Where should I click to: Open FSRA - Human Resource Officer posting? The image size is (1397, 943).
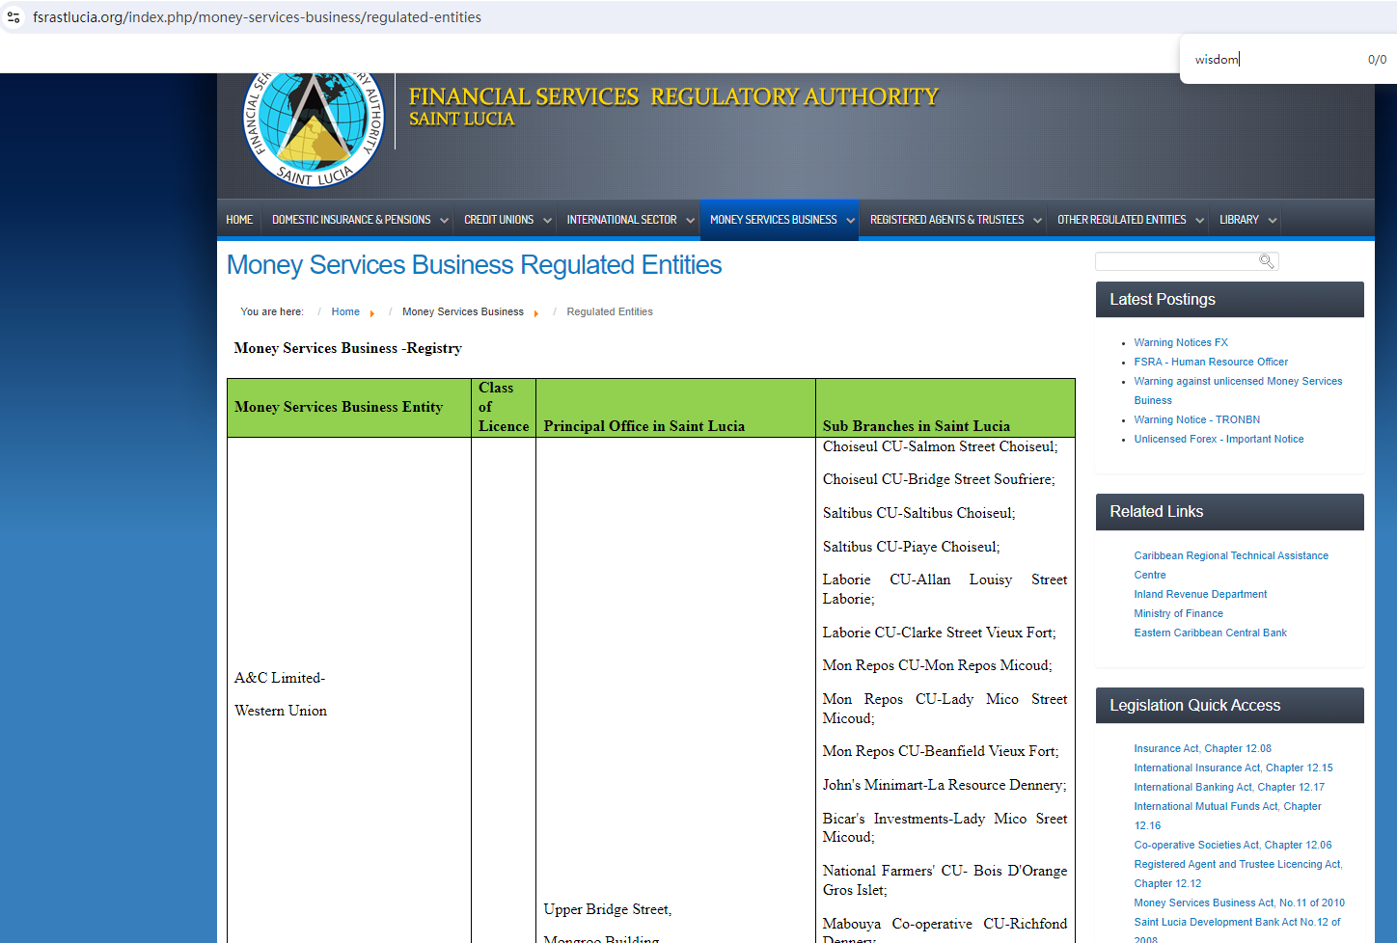(x=1211, y=362)
